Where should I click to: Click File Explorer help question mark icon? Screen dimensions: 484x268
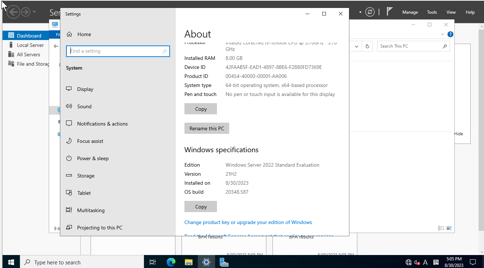pos(450,34)
